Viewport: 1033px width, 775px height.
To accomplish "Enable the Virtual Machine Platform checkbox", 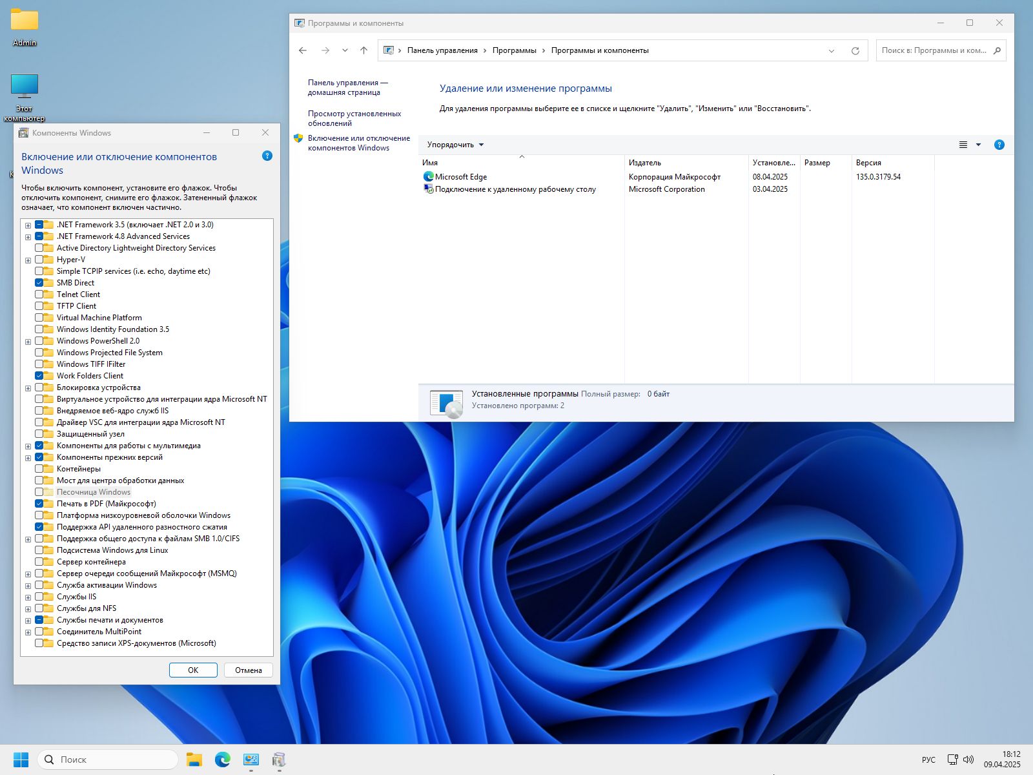I will [x=39, y=318].
